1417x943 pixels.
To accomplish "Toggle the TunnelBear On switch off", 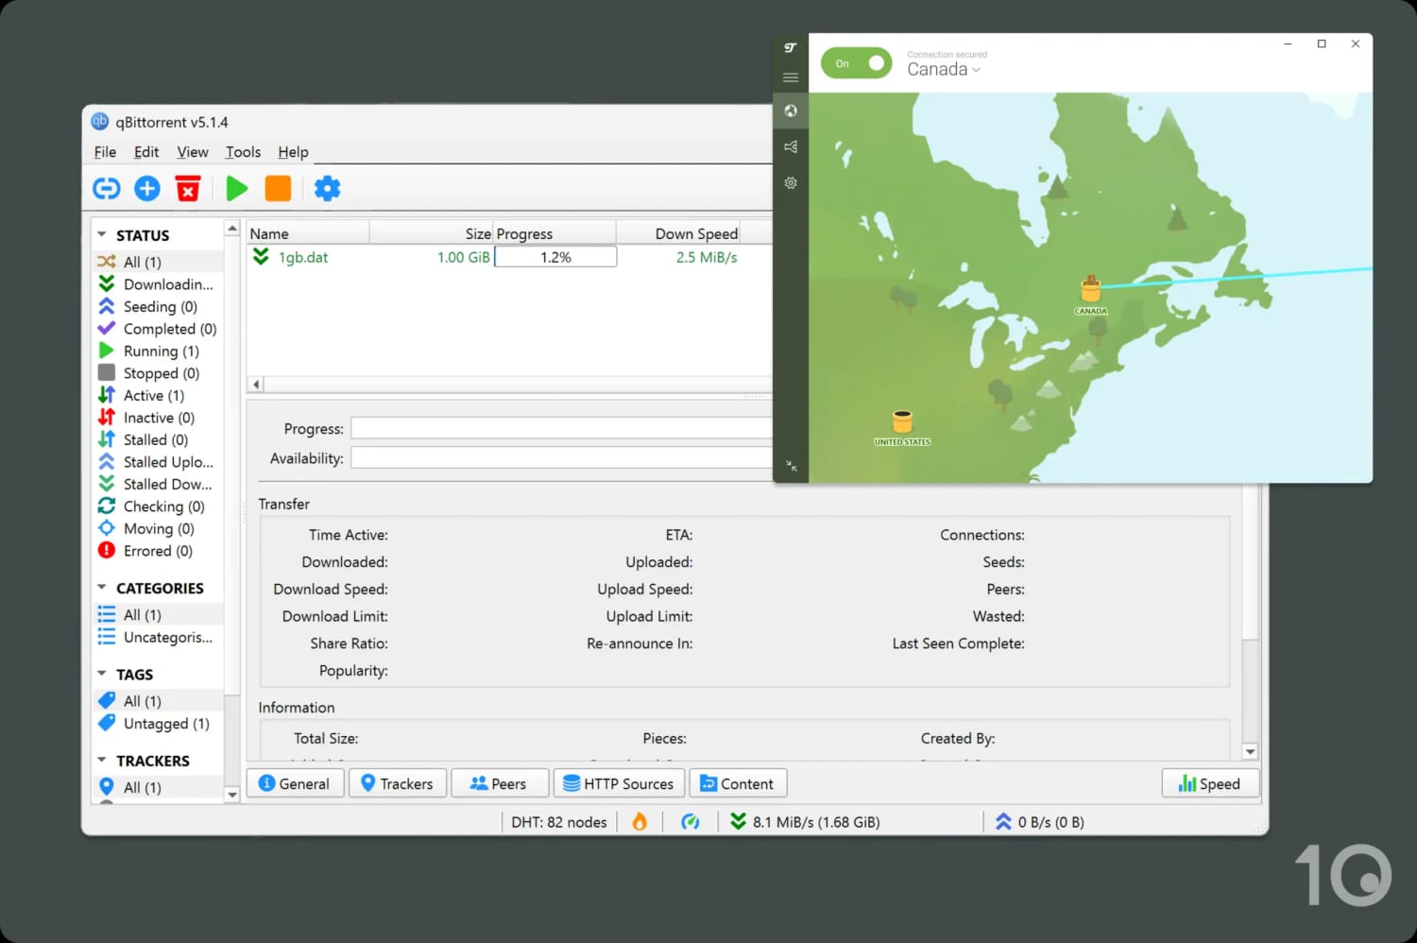I will click(x=856, y=62).
